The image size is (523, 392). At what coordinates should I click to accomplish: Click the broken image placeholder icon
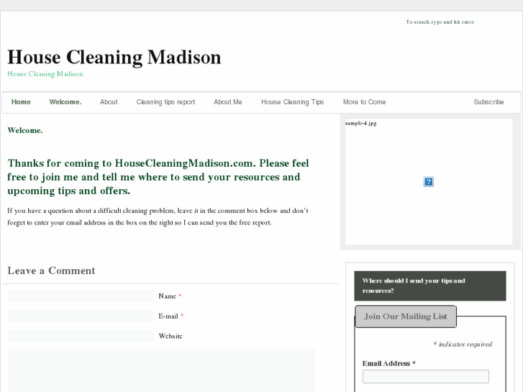click(x=429, y=182)
